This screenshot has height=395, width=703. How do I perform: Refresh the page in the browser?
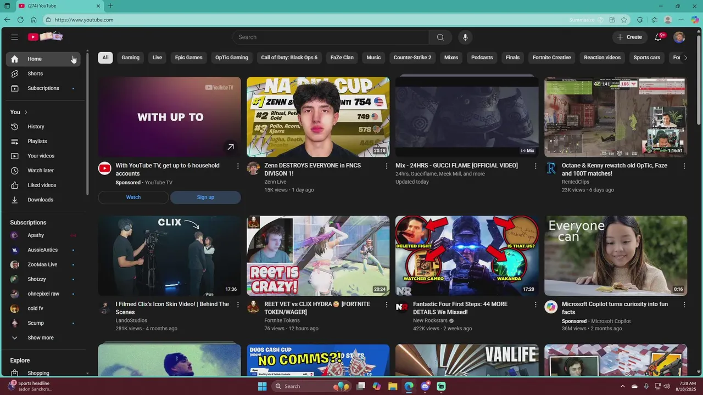(20, 20)
